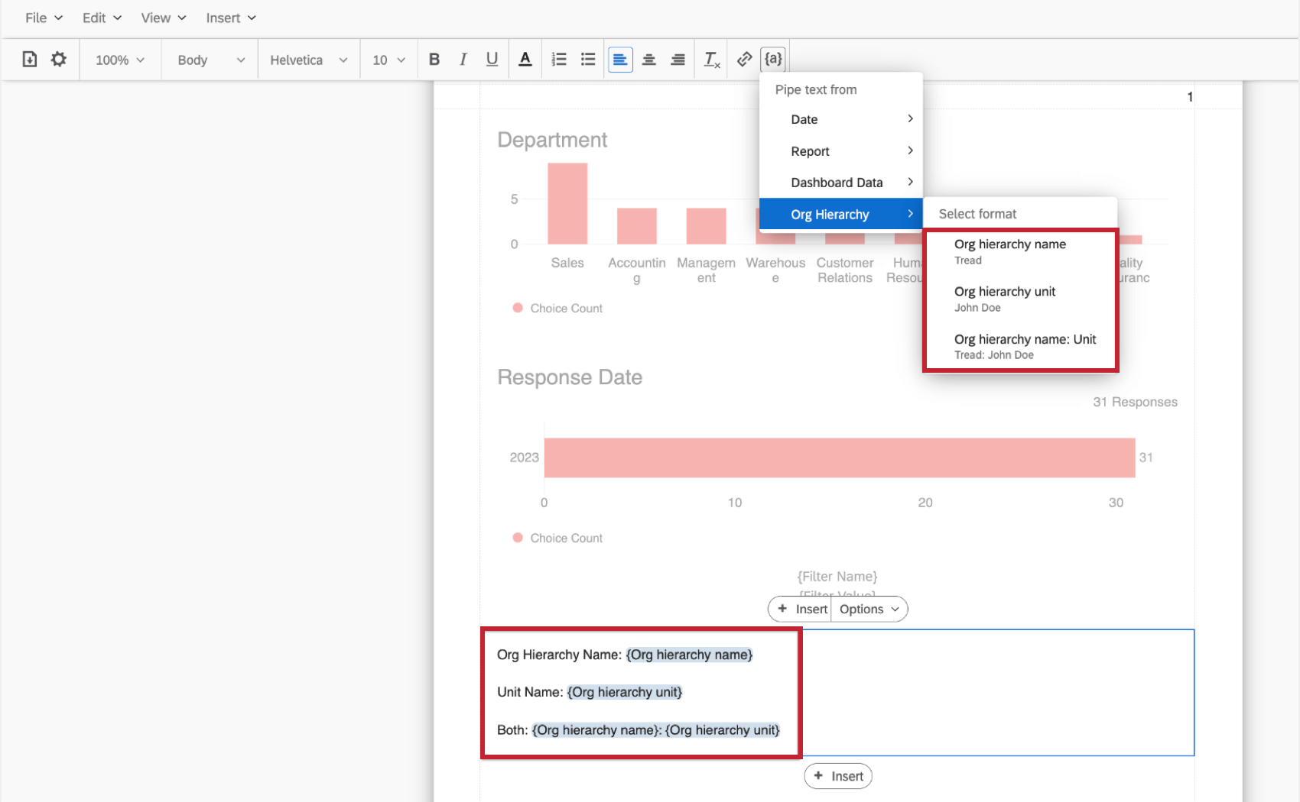Open the Helvetica font dropdown
The image size is (1300, 802).
(x=308, y=59)
